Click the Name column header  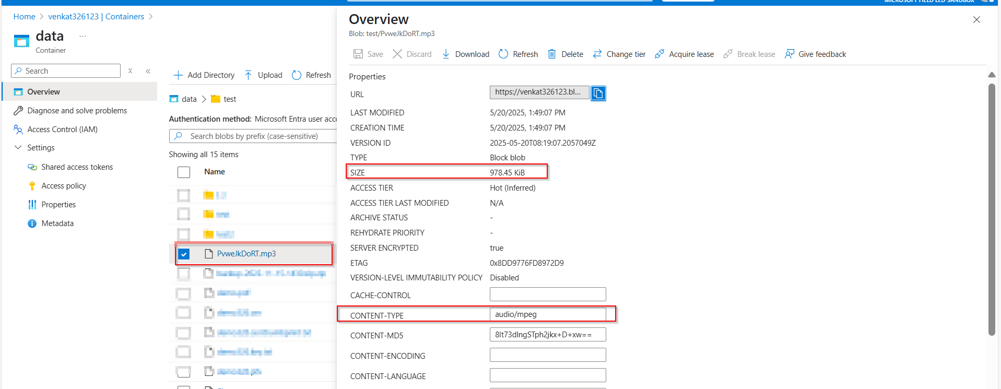pyautogui.click(x=215, y=172)
